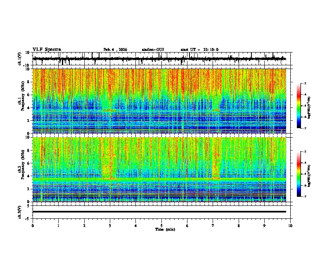
Task: Click the ch.2 broadband burst near minute 3
Action: coord(109,160)
